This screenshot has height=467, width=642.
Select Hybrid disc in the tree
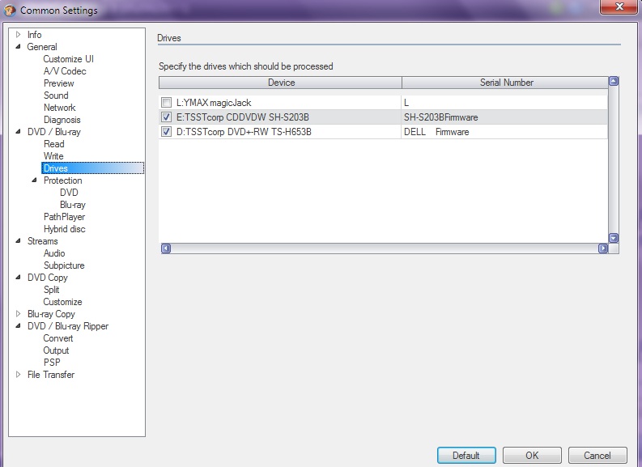pos(64,229)
